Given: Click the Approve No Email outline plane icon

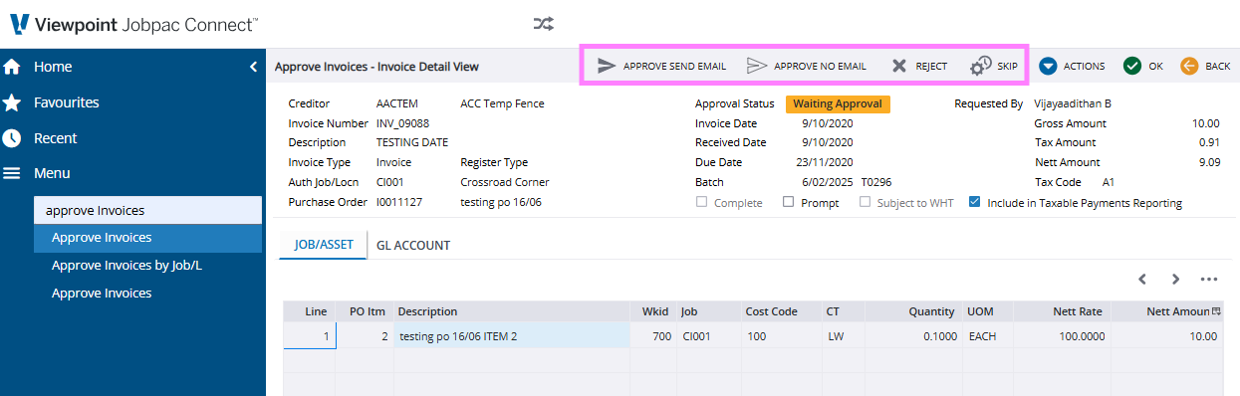Looking at the screenshot, I should click(x=757, y=66).
